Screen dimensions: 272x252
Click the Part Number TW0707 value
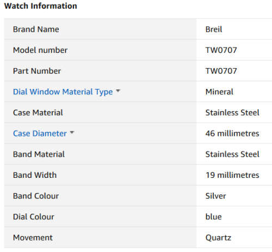click(221, 71)
